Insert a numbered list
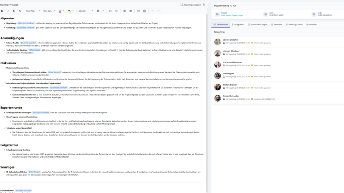Screen dimensions: 344x193 pos(110,11)
